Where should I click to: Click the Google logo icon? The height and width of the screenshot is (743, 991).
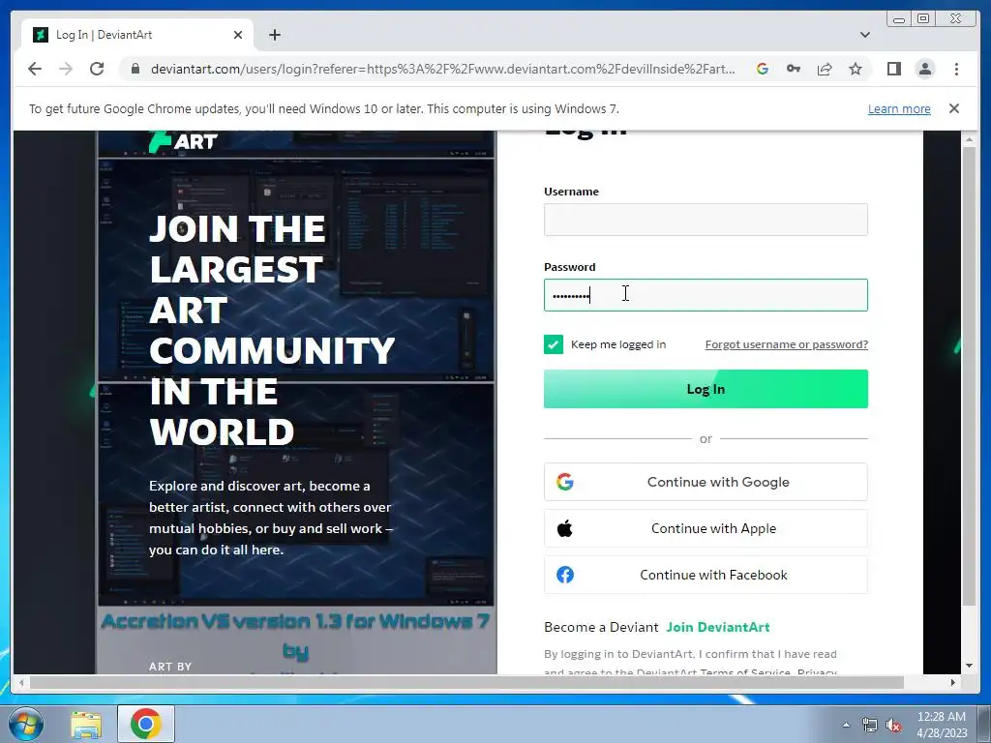click(x=565, y=482)
